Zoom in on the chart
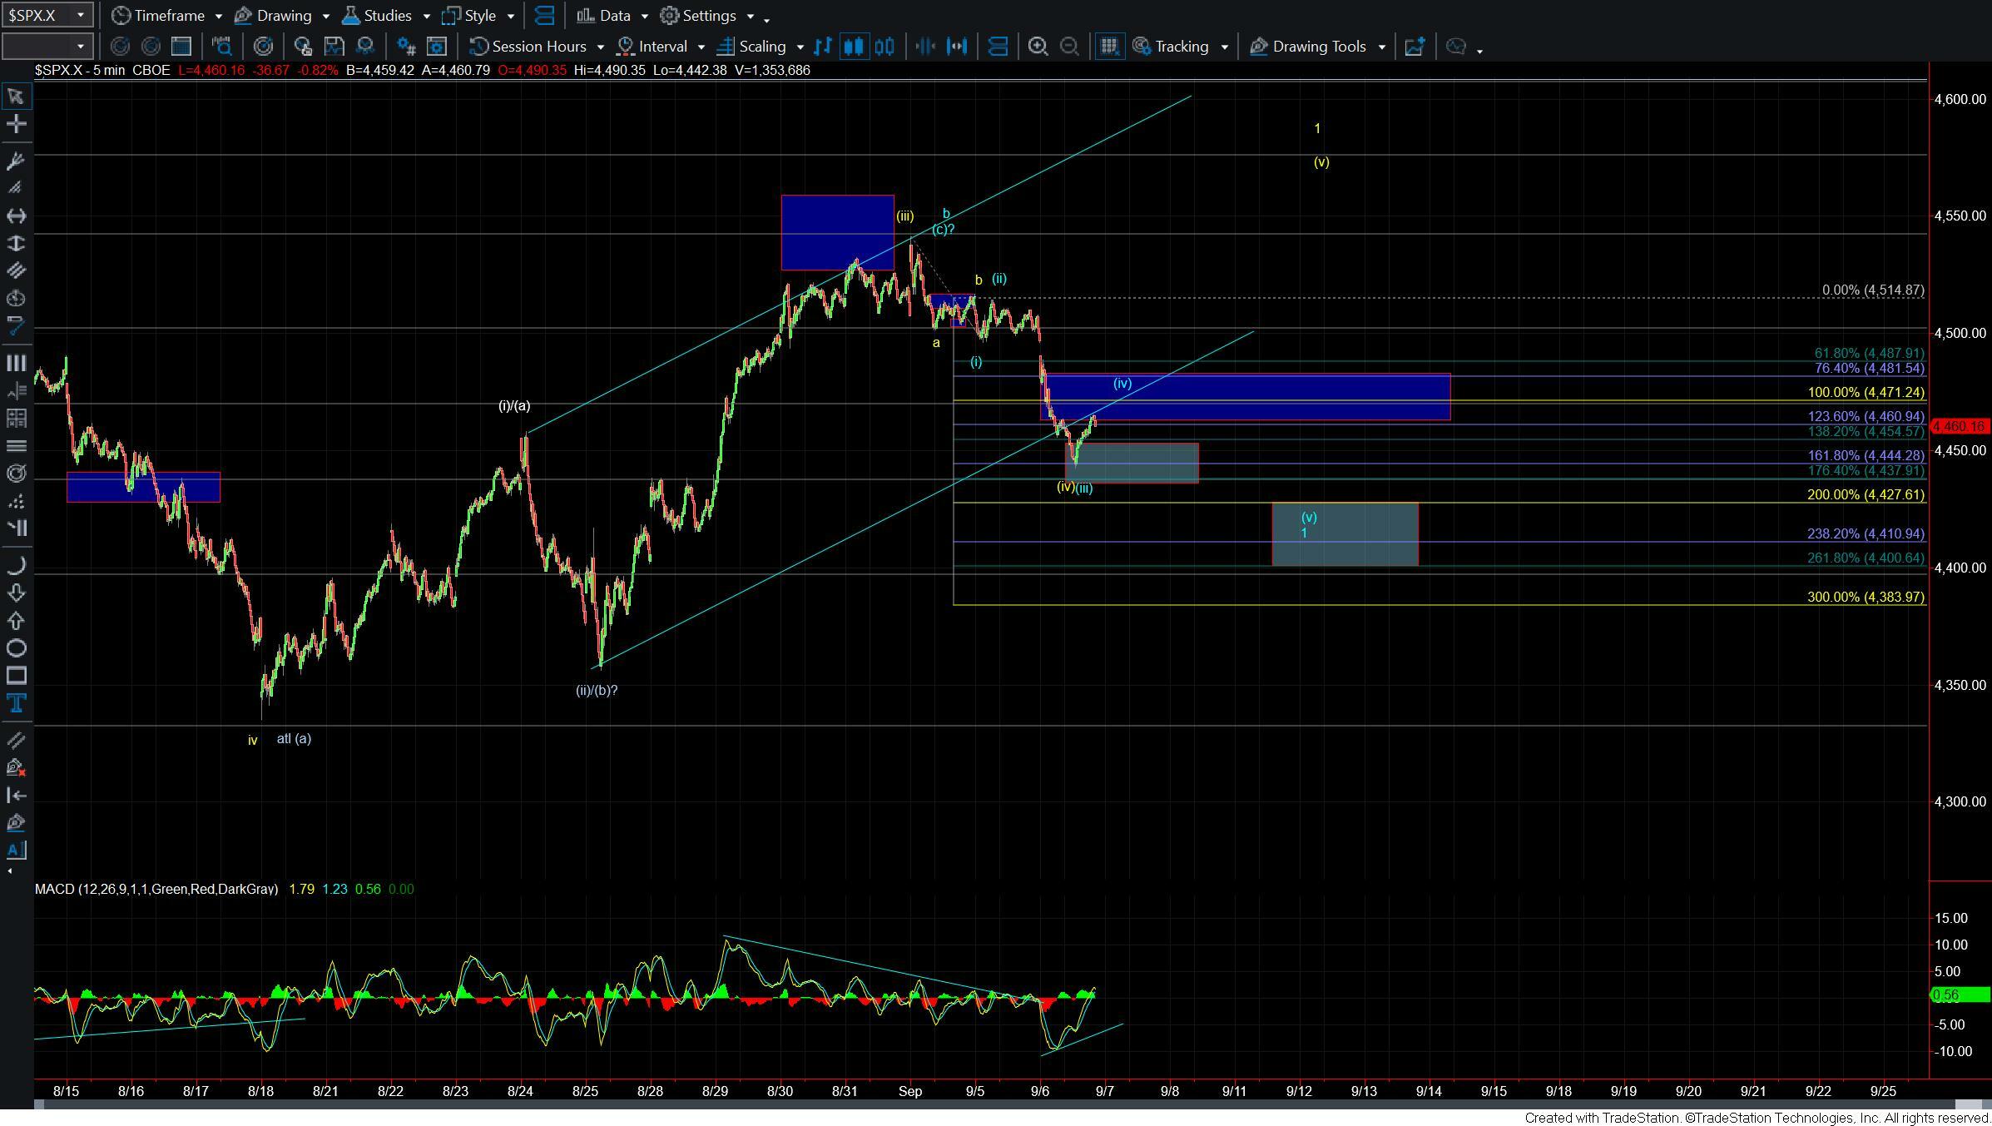The image size is (1992, 1126). pos(1038,47)
